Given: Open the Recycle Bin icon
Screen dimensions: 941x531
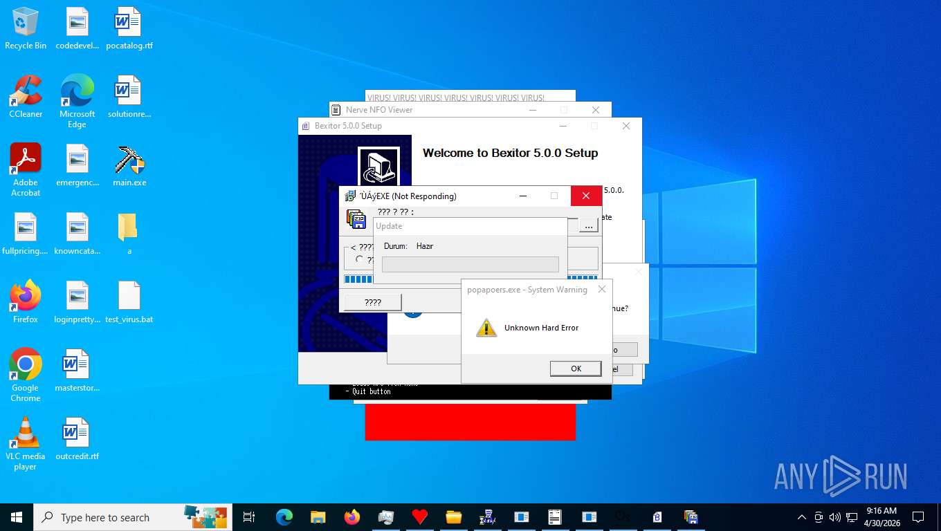Looking at the screenshot, I should tap(26, 29).
